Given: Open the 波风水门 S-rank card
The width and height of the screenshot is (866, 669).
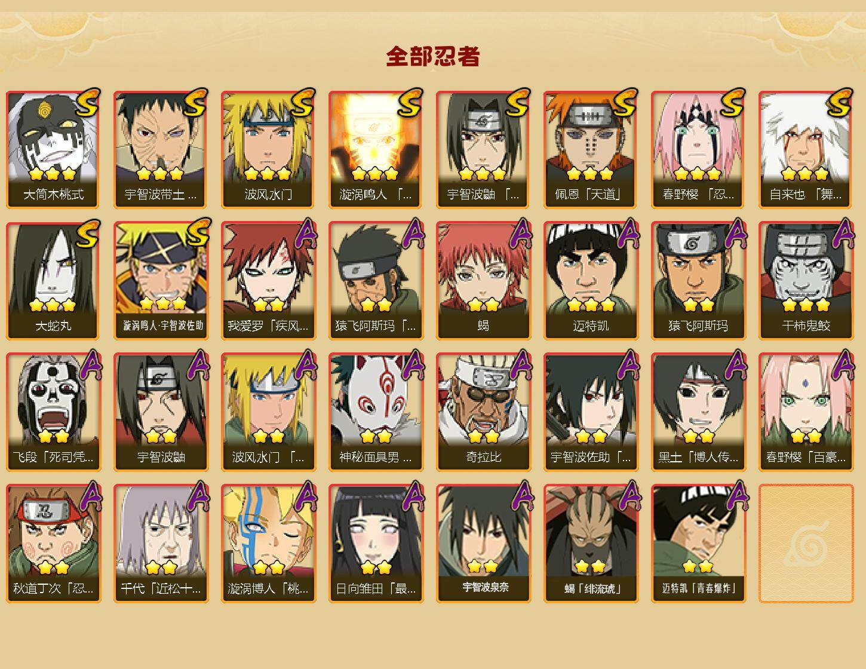Looking at the screenshot, I should (268, 149).
